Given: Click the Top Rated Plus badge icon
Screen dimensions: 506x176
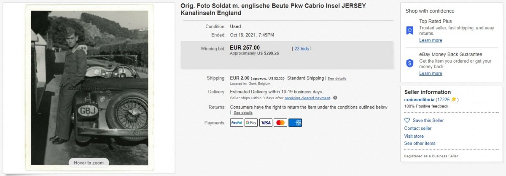Looking at the screenshot, I should (409, 30).
